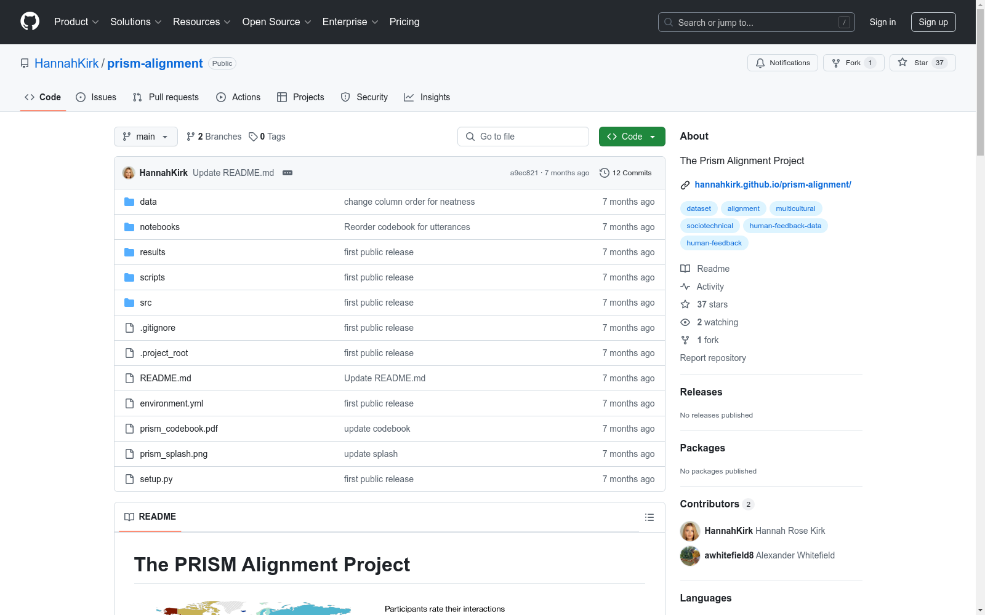Visit hannahkirk.github.io/prism-alignment link
This screenshot has height=615, width=985.
tap(773, 184)
